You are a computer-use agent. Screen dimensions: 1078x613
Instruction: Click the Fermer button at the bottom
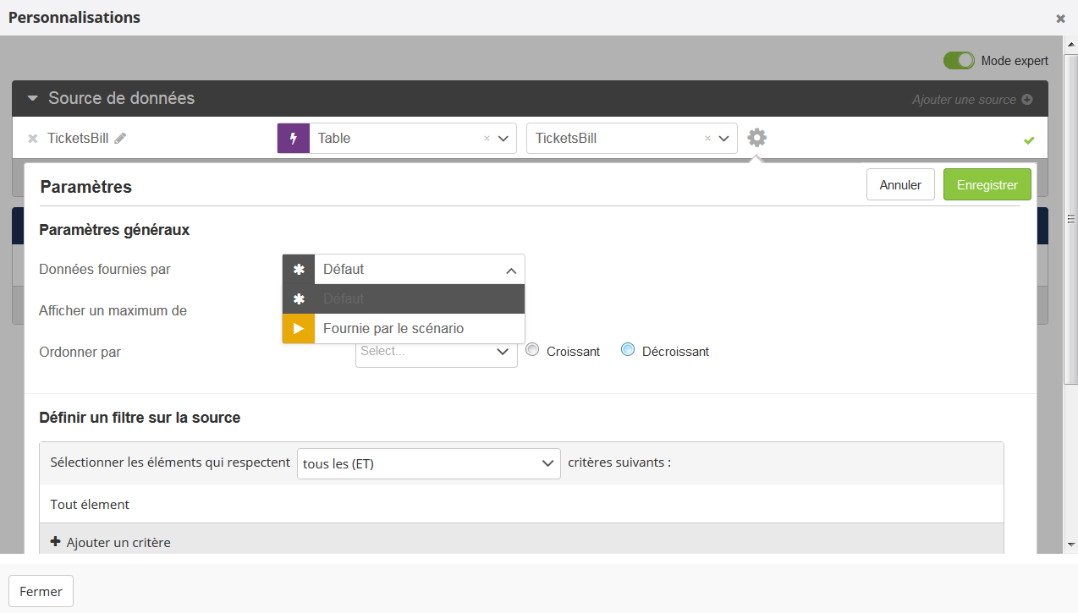pyautogui.click(x=41, y=592)
